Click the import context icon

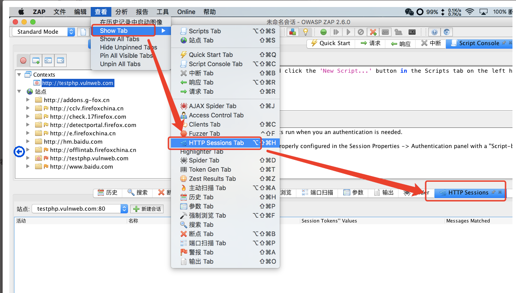tap(48, 60)
